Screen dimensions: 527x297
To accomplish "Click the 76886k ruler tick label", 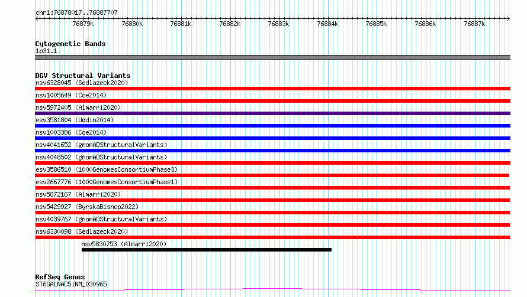I will point(425,24).
